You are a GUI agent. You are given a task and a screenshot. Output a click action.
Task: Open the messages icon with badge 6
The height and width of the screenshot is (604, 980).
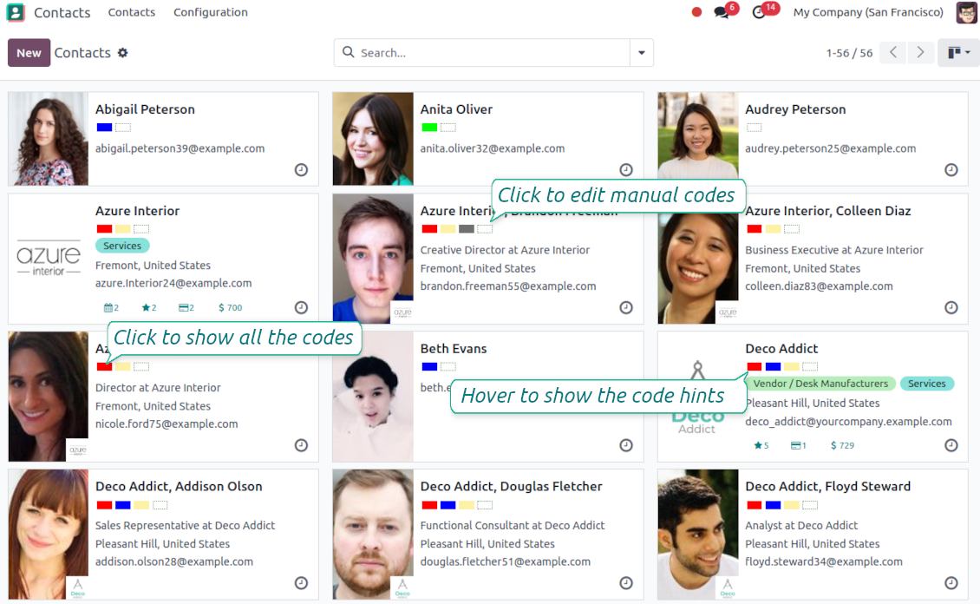[722, 12]
